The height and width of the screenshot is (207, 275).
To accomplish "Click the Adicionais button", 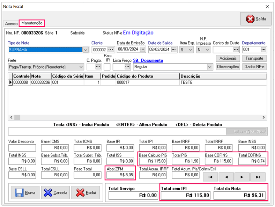I will click(228, 59).
